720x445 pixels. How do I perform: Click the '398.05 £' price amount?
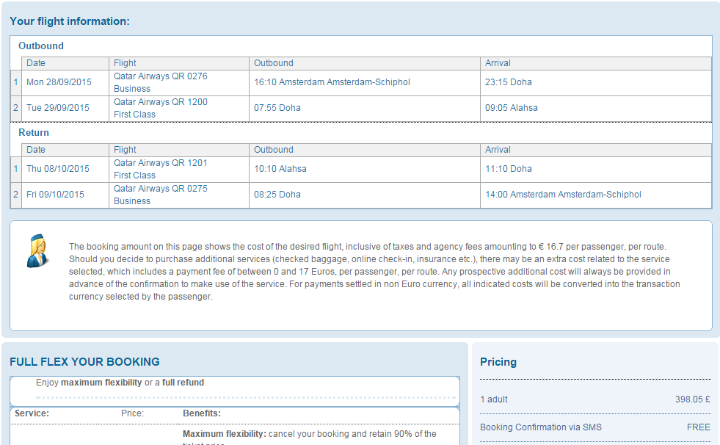tap(692, 399)
